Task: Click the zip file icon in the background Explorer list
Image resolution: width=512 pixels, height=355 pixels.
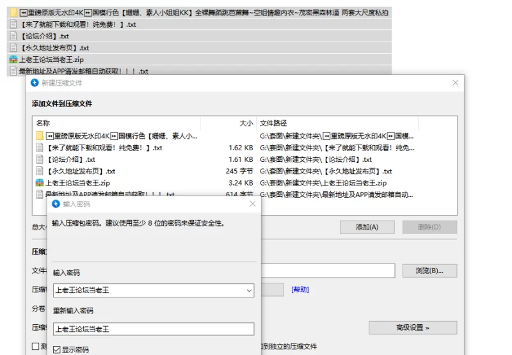Action: click(x=13, y=59)
